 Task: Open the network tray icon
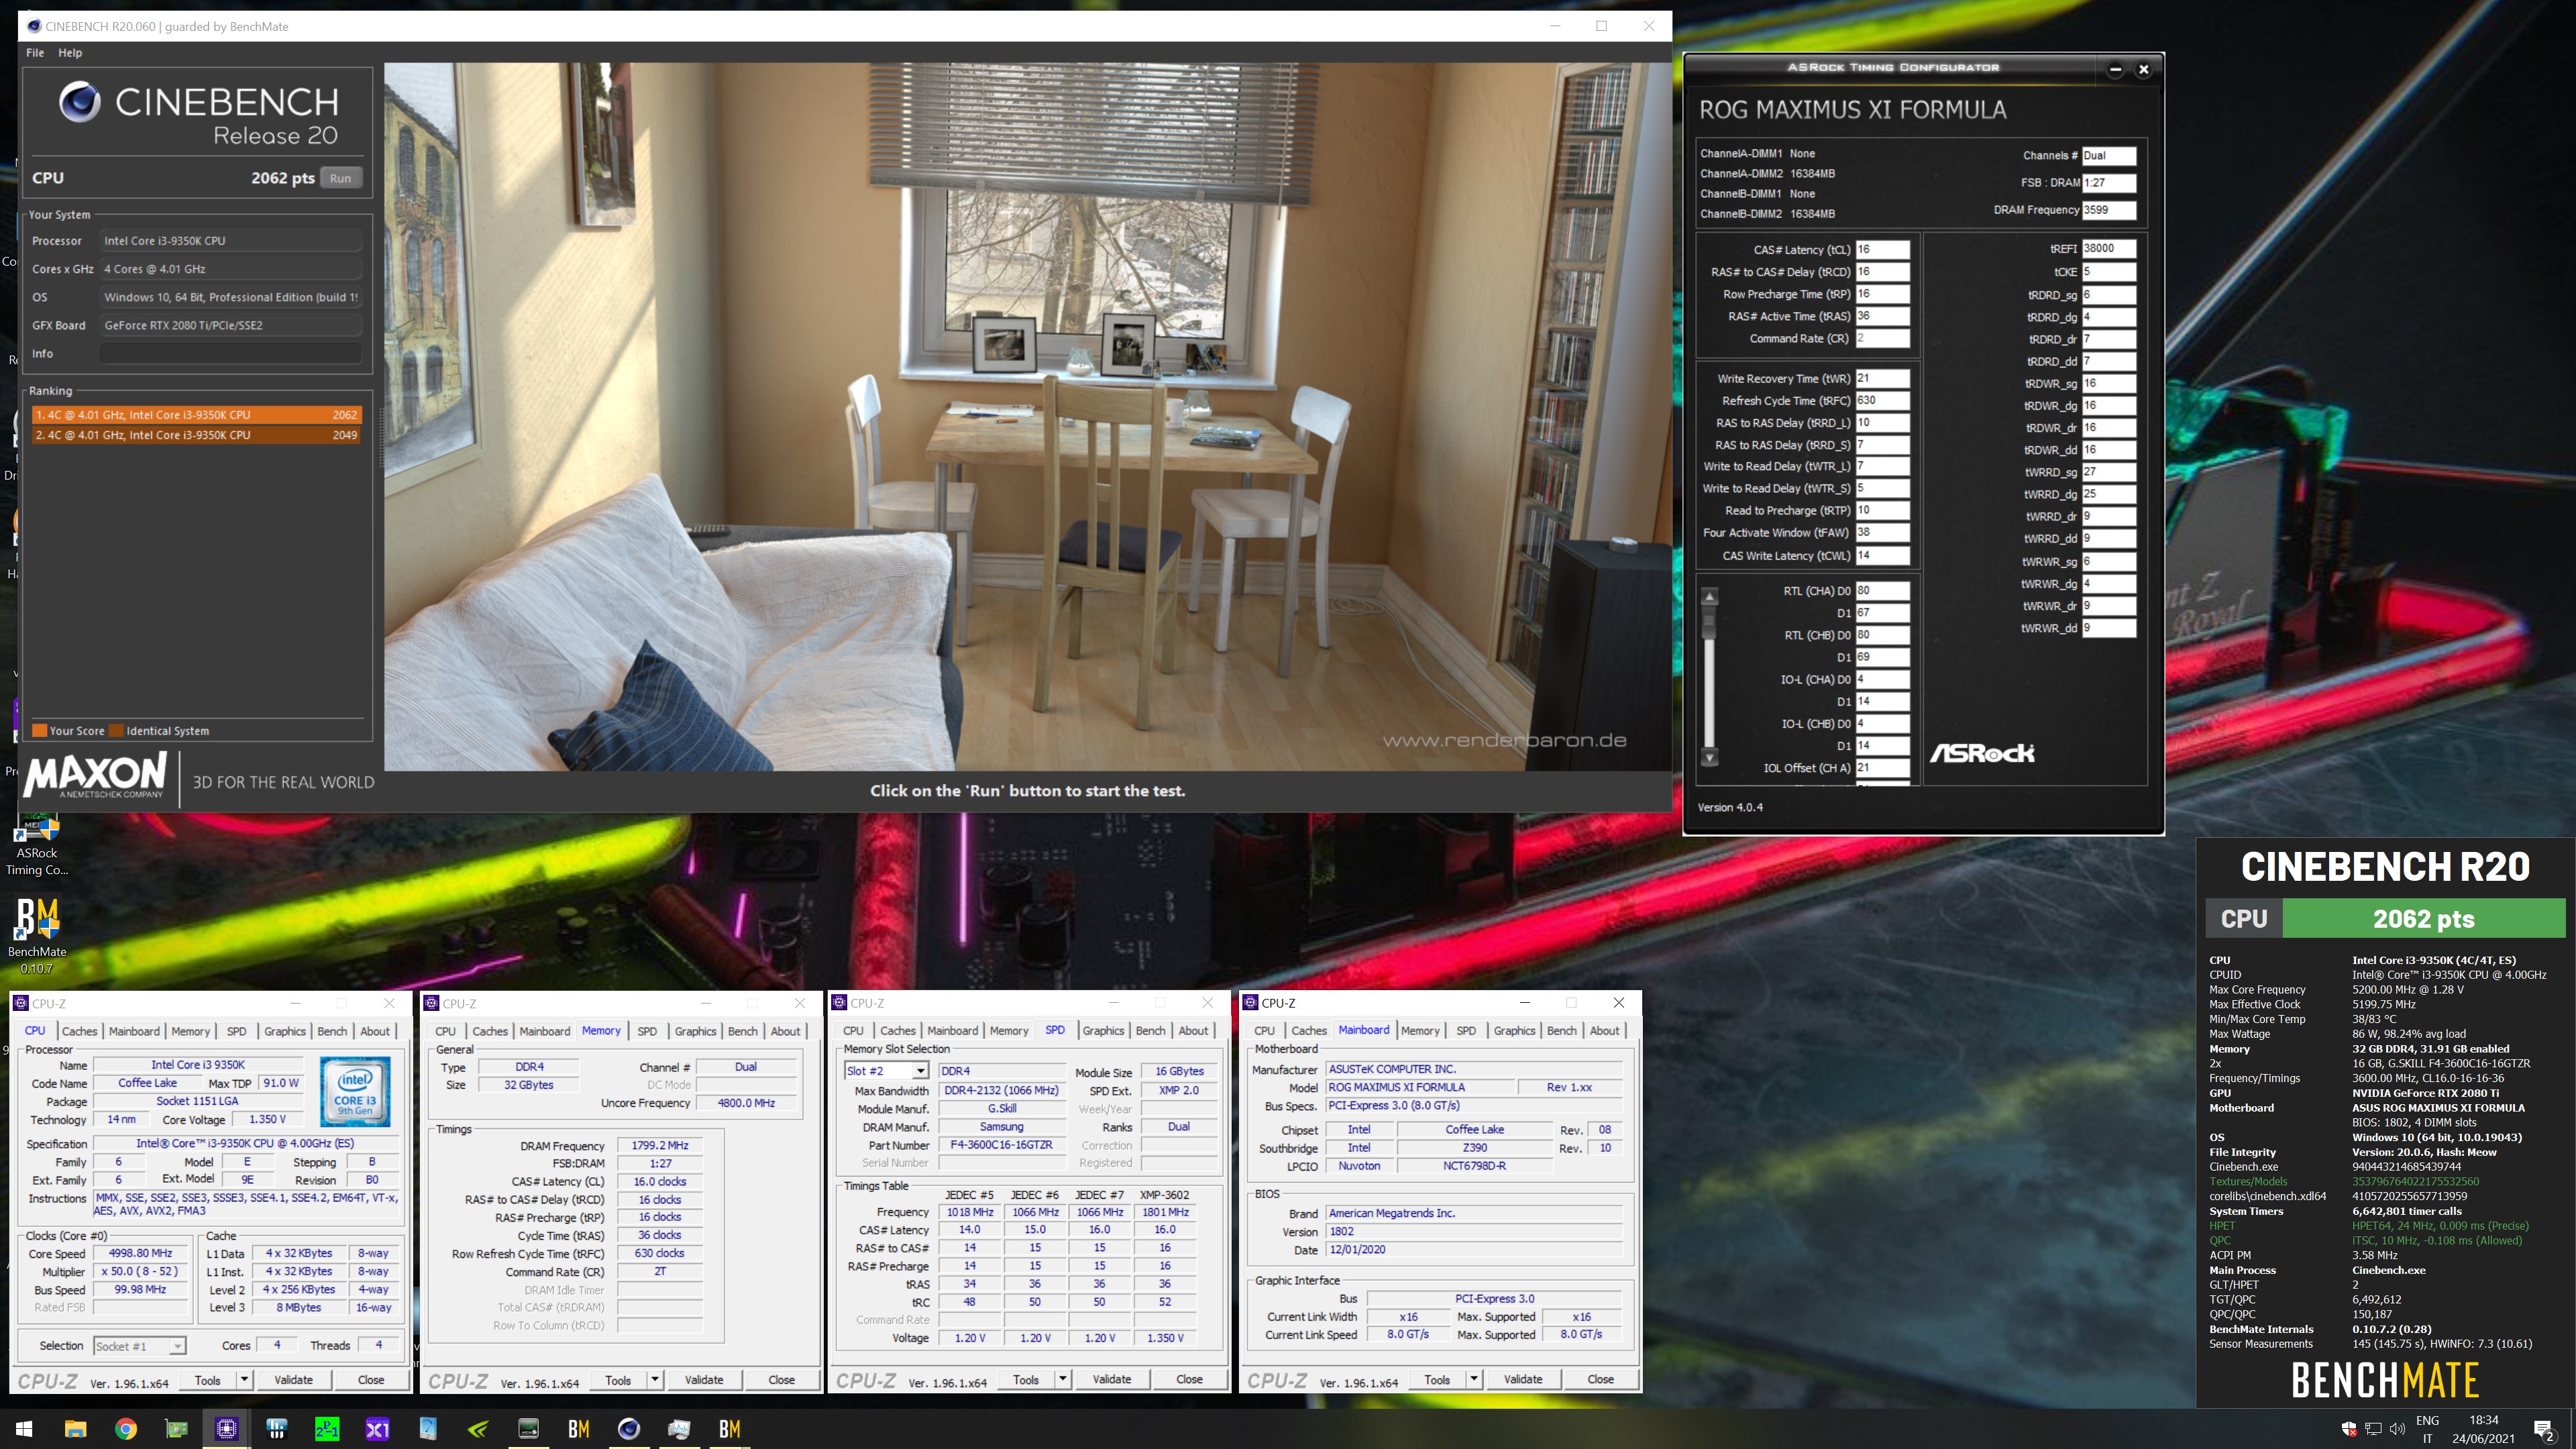point(2373,1429)
